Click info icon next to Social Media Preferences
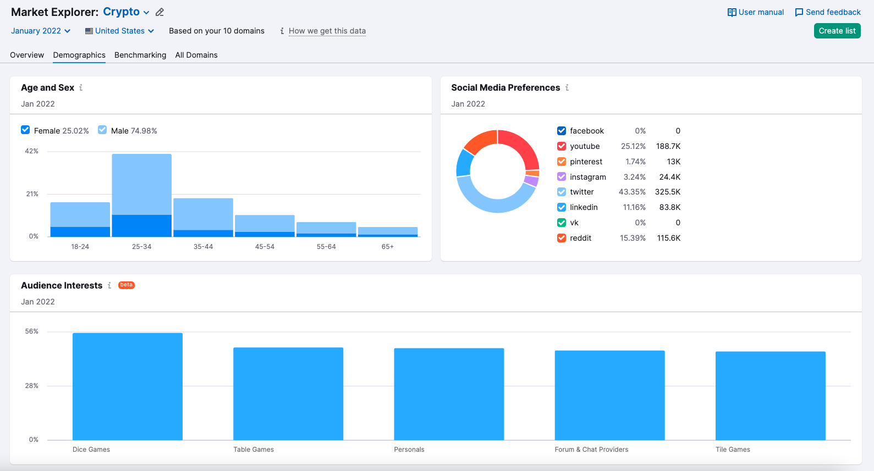The image size is (874, 471). pyautogui.click(x=567, y=87)
